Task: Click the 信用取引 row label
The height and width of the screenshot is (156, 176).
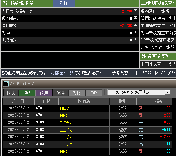Action: [10, 26]
